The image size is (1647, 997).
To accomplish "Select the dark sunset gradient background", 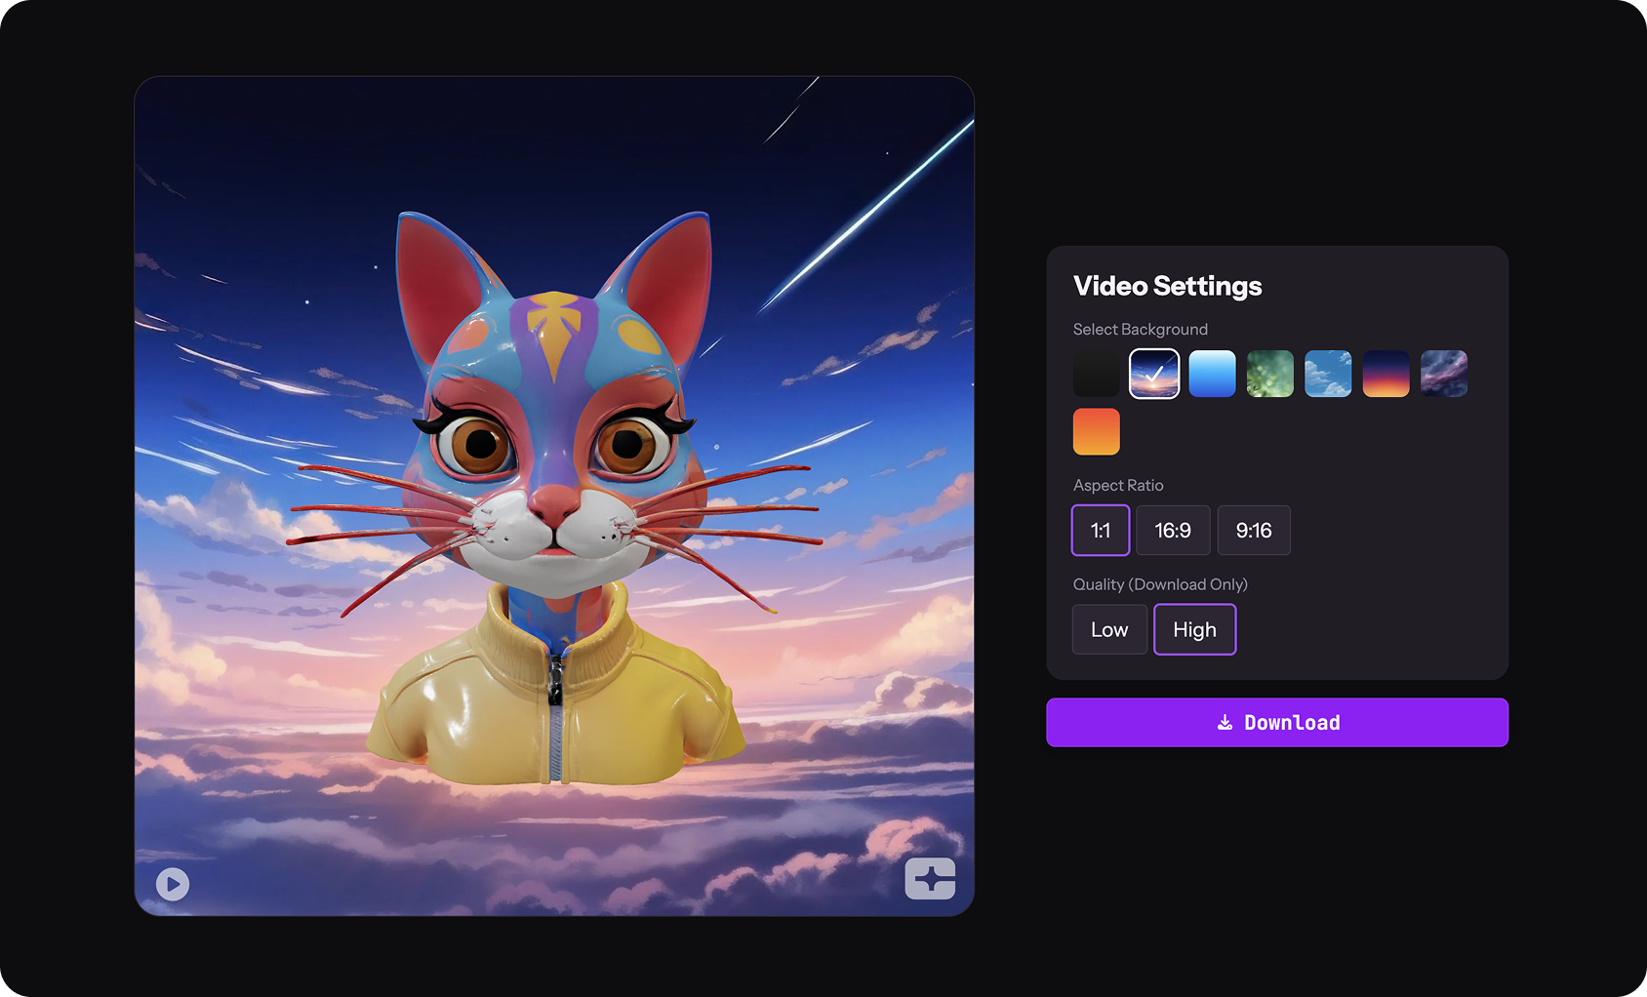I will point(1386,374).
